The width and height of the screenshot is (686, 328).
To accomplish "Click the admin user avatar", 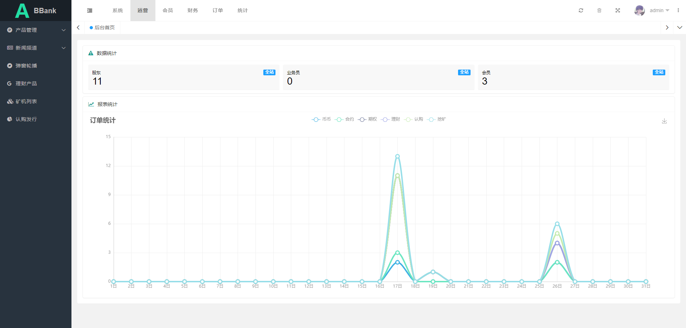I will pyautogui.click(x=639, y=11).
